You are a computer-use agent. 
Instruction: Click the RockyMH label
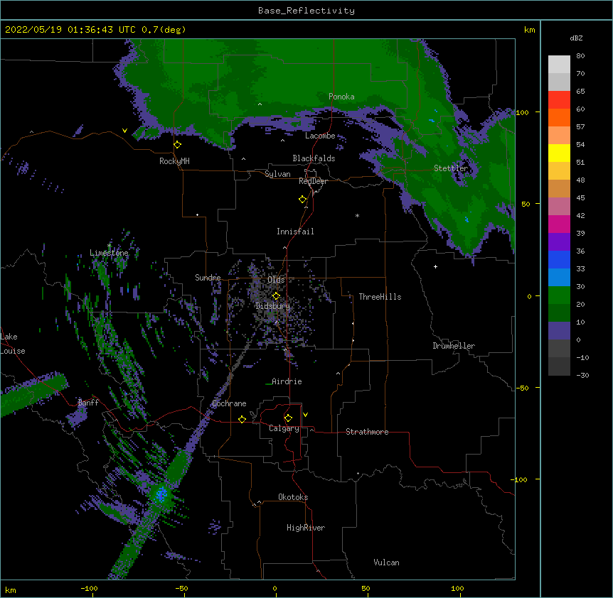point(174,161)
